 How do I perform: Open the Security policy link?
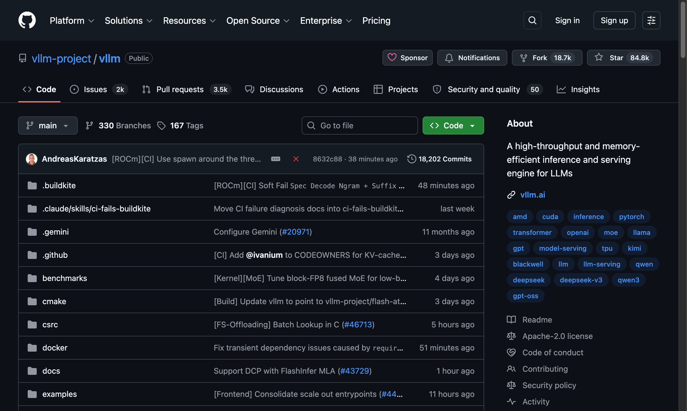[549, 385]
